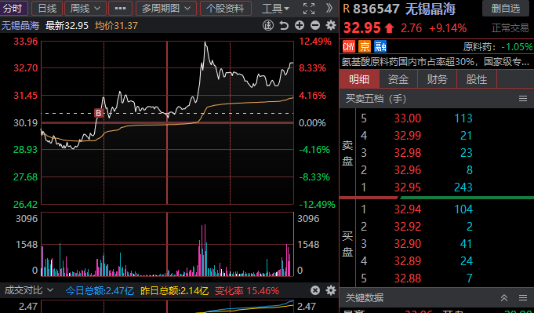Expand the 多周期图 dropdown
This screenshot has height=313, width=534.
pyautogui.click(x=166, y=8)
